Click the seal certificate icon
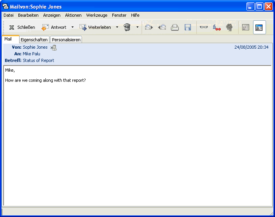Viewport: 275px width, 217px height. (x=229, y=27)
